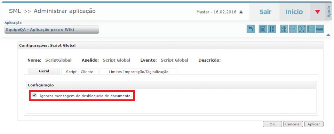Screen dimensions: 334x134
Task: Click the four-documents grid toolbar icon
Action: coord(284,29)
